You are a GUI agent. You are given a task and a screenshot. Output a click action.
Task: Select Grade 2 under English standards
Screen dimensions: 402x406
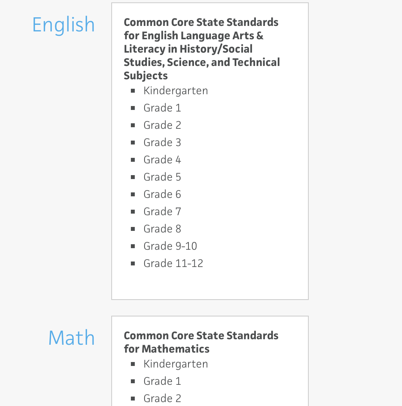162,125
